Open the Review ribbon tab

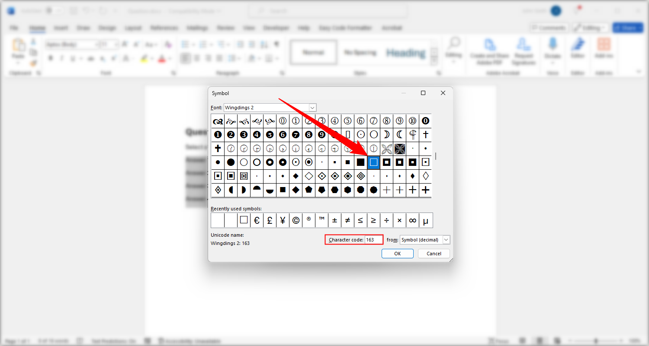pyautogui.click(x=225, y=28)
